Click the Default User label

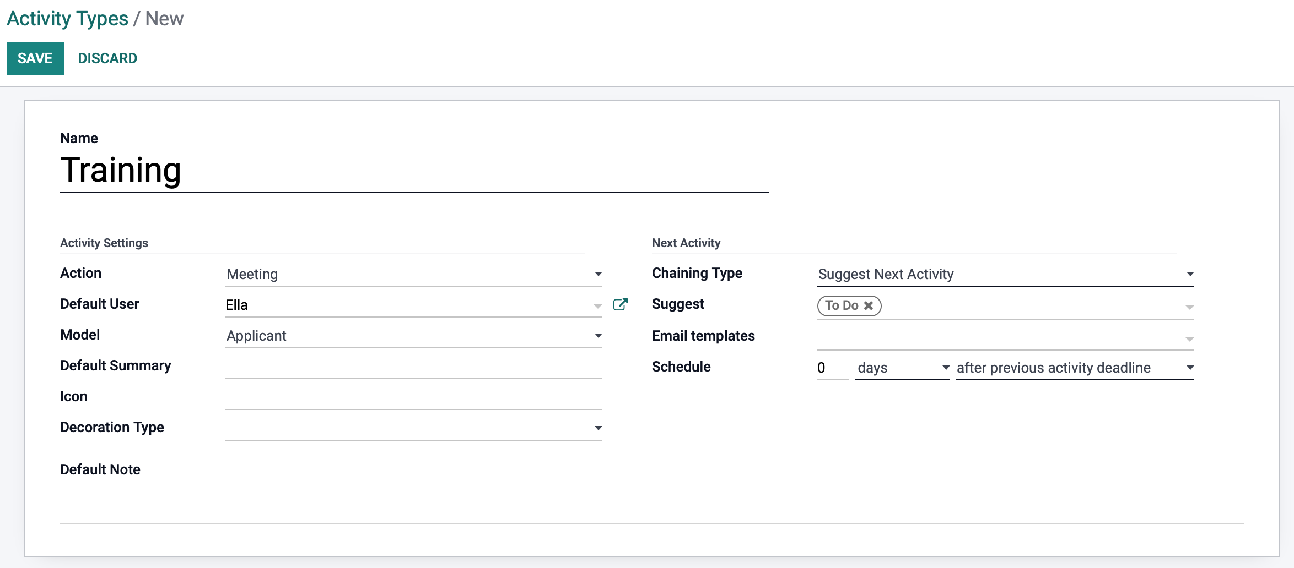point(100,304)
